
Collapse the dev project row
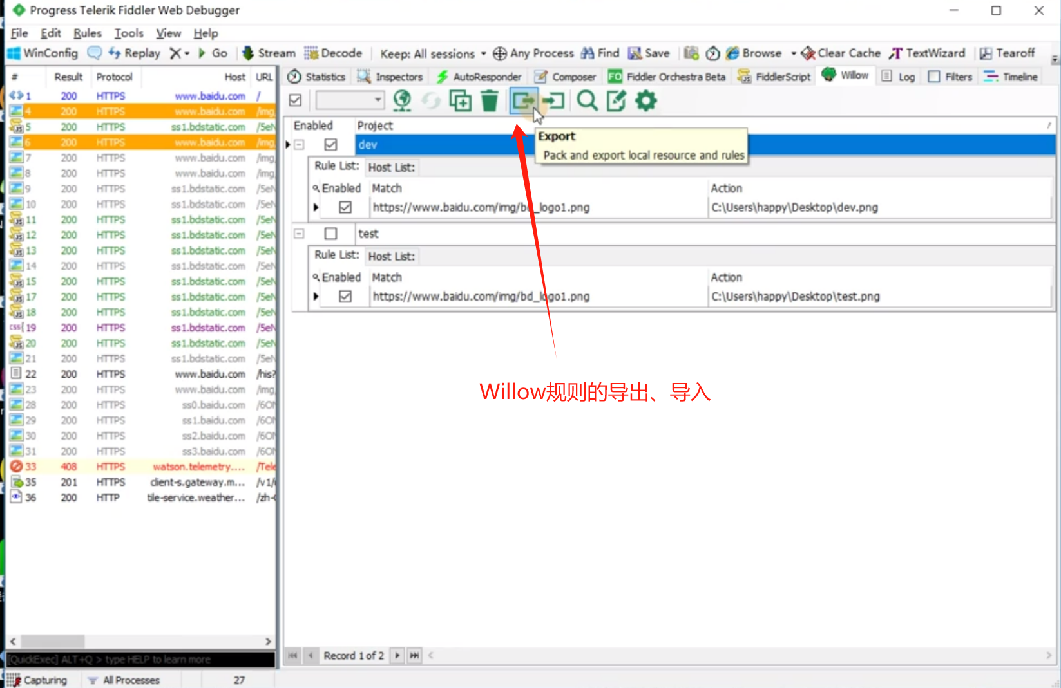pyautogui.click(x=299, y=145)
